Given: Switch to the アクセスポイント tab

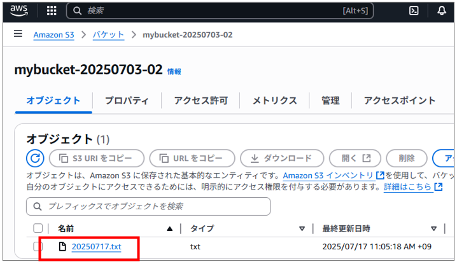Looking at the screenshot, I should tap(400, 101).
